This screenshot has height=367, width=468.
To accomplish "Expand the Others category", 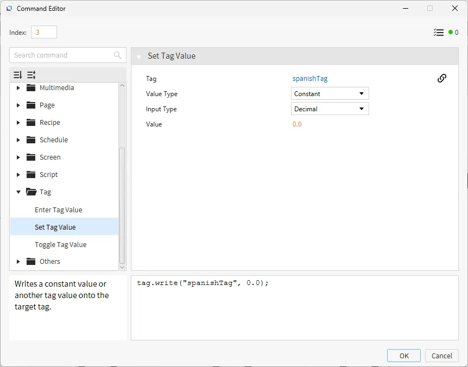I will [18, 262].
